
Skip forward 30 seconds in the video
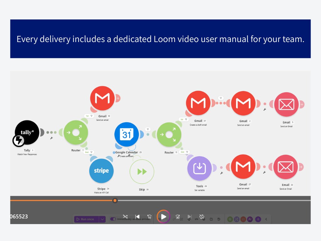[177, 217]
